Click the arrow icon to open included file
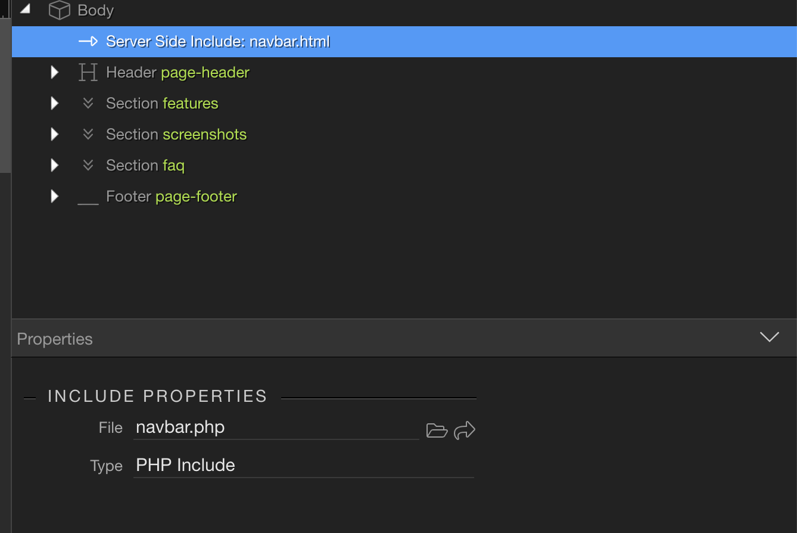 point(465,430)
